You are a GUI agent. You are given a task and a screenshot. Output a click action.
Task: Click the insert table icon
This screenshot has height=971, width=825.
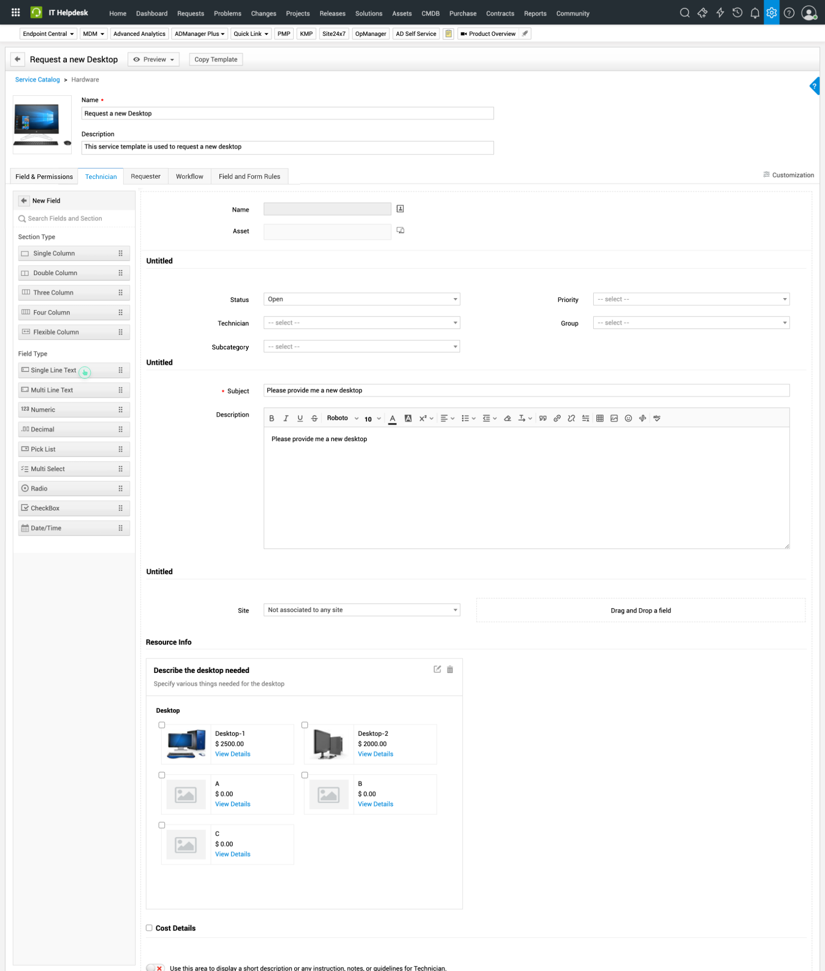point(600,418)
